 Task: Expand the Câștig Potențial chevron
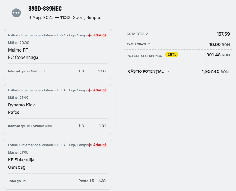click(x=168, y=71)
